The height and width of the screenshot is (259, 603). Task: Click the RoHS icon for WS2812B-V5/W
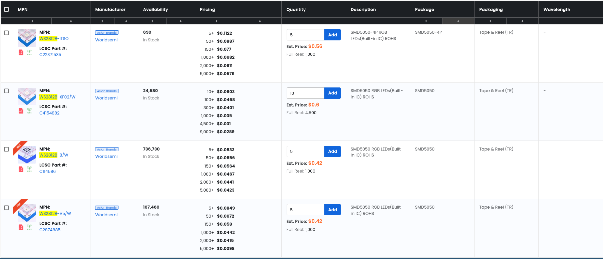[x=29, y=227]
